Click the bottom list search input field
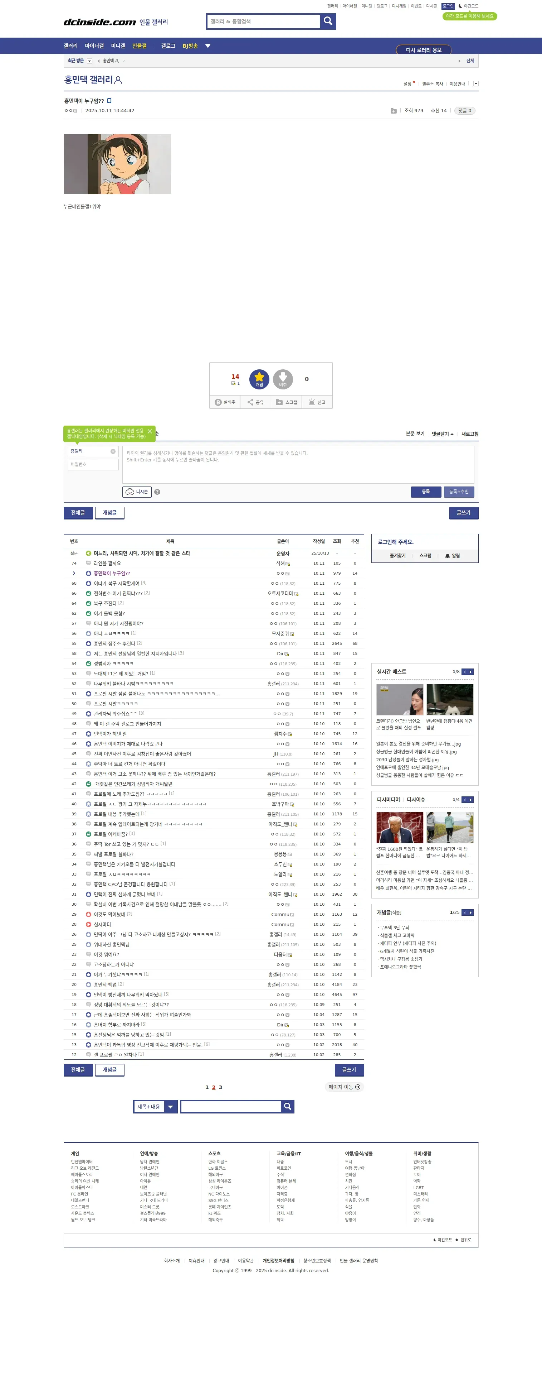 coord(231,1107)
